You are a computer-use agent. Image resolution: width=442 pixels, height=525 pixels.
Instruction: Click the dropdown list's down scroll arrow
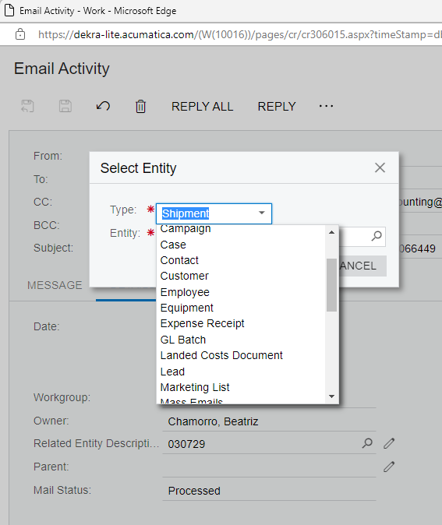(332, 396)
